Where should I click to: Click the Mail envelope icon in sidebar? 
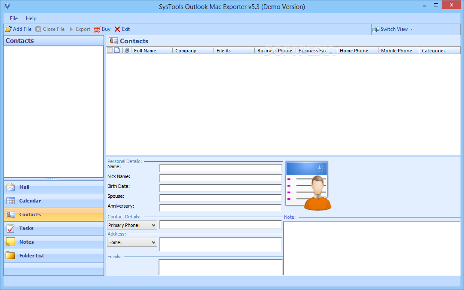pyautogui.click(x=10, y=187)
